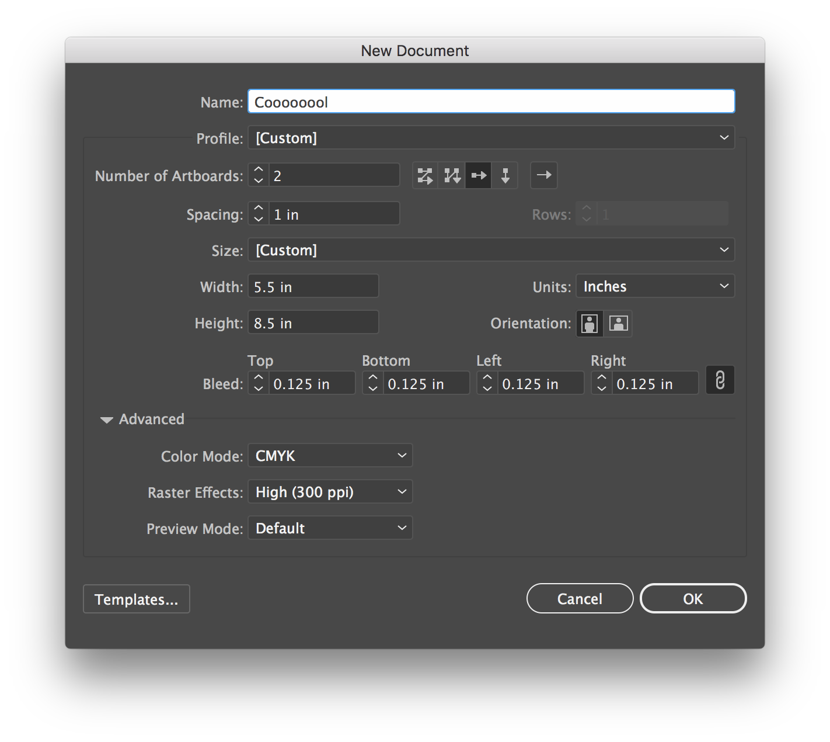
Task: Increase the Top bleed value stepper
Action: click(x=258, y=379)
